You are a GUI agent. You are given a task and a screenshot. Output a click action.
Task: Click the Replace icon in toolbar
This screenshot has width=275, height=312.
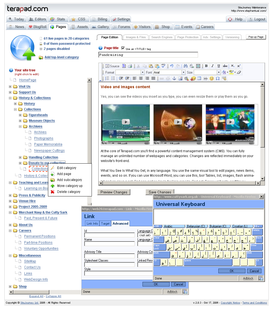[x=192, y=66]
